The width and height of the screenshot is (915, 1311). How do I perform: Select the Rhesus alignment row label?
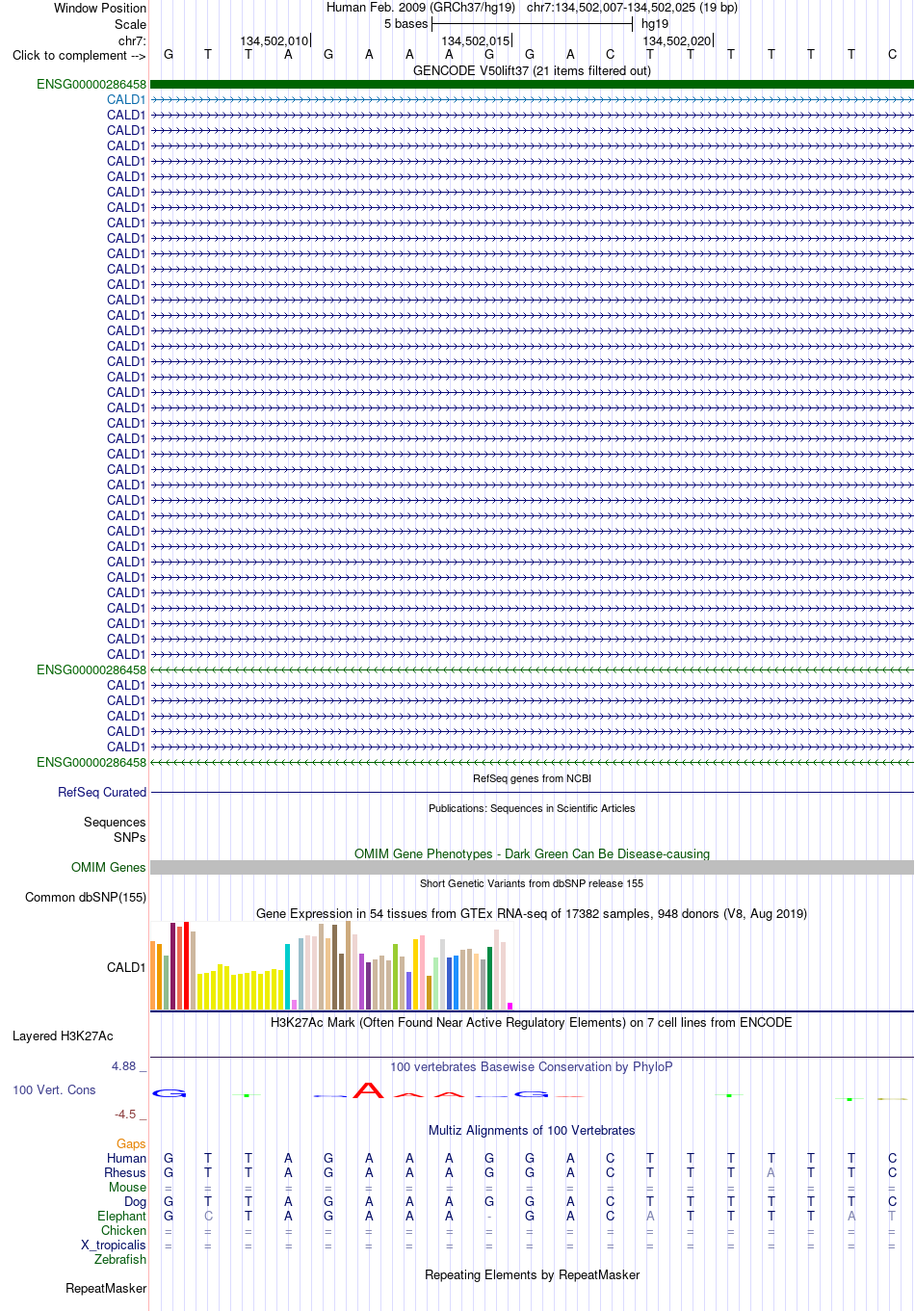(125, 1172)
